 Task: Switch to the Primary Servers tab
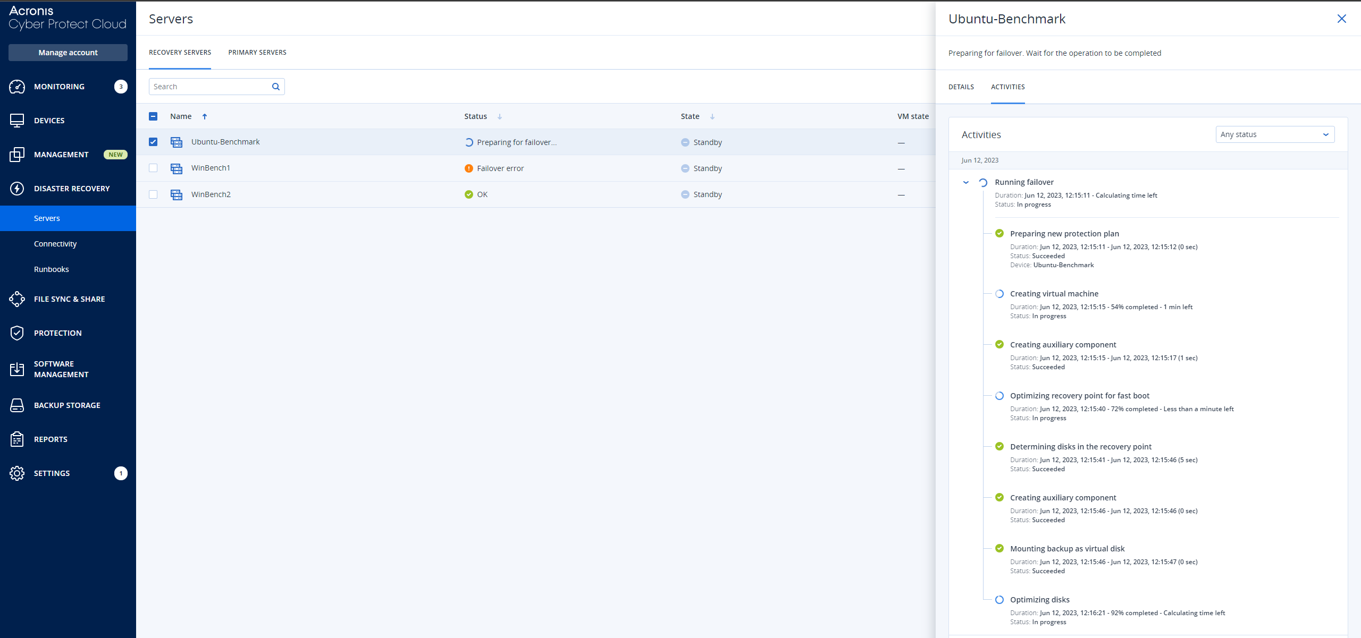click(x=257, y=53)
